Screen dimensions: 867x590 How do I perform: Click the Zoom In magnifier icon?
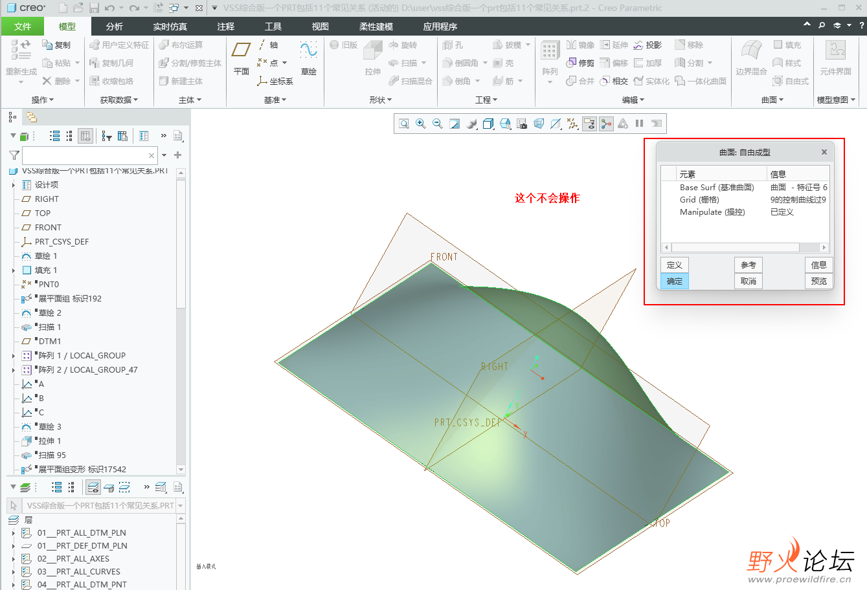click(x=421, y=124)
